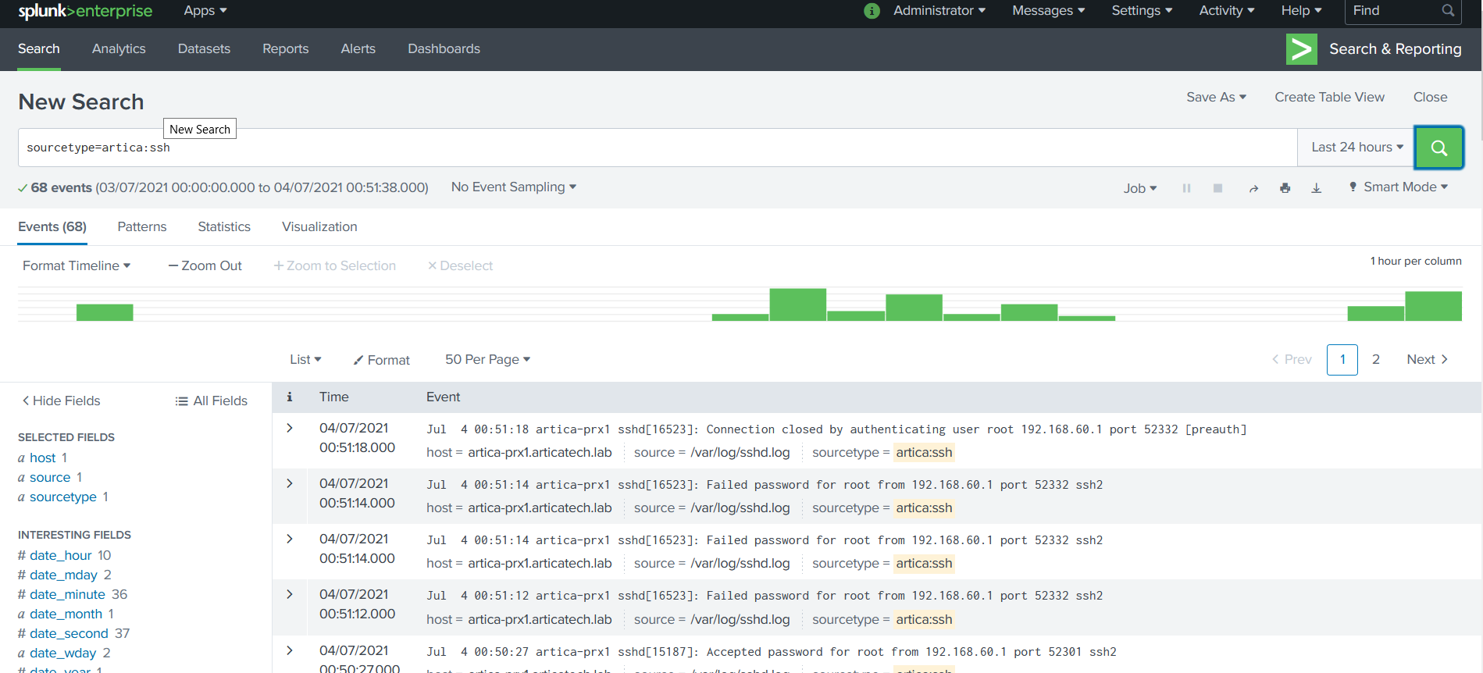Screen dimensions: 1483x673
Task: Click the green search magnifier button
Action: 1438,148
